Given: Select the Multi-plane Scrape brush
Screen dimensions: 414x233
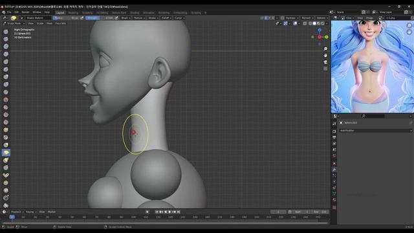Looking at the screenshot, I should tap(6, 130).
